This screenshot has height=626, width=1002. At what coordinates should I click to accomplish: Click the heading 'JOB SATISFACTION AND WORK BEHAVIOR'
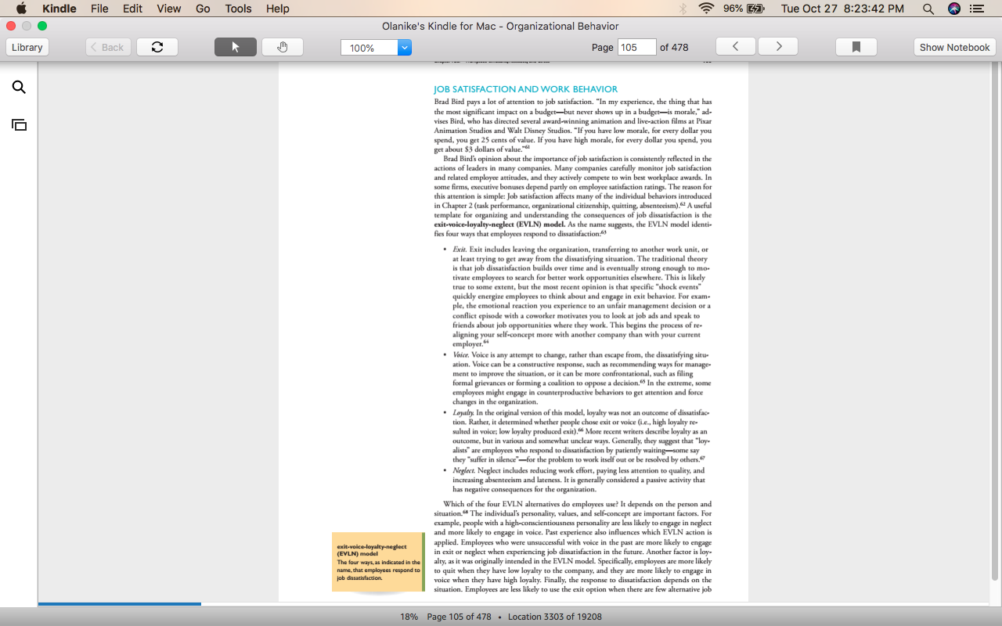[x=525, y=89]
